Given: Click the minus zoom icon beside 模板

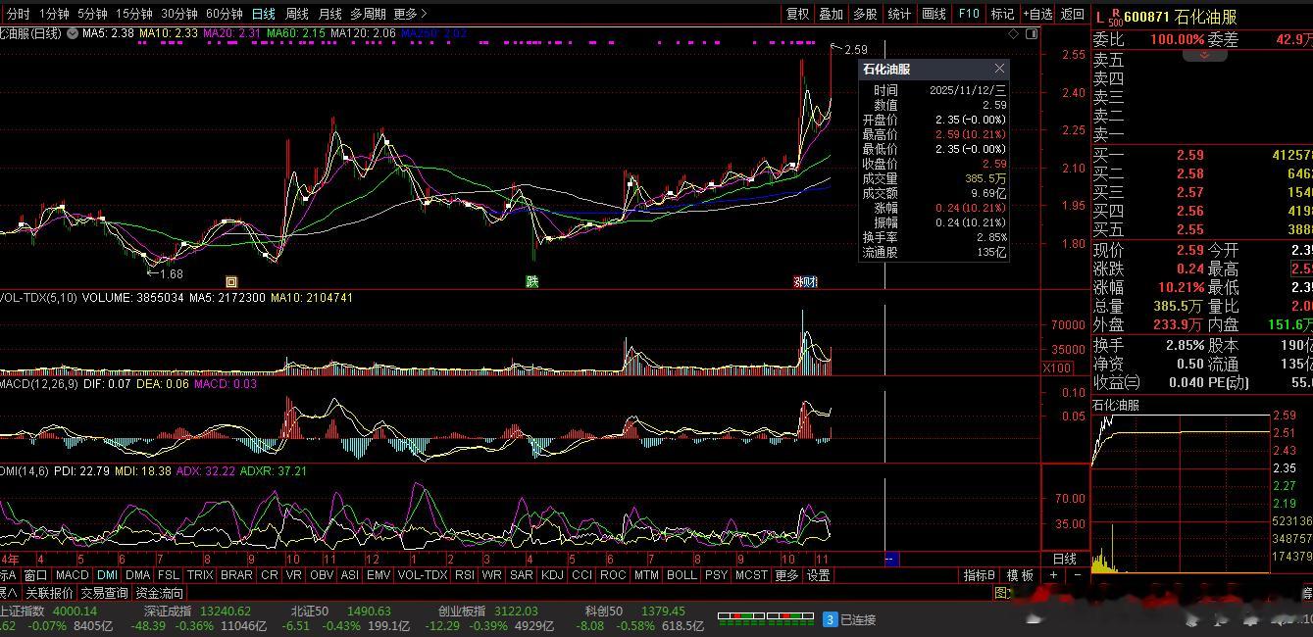Looking at the screenshot, I should tap(1077, 575).
